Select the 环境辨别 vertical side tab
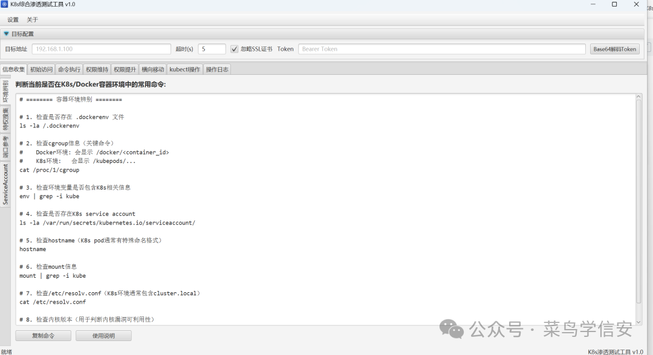The image size is (653, 355). coord(5,91)
